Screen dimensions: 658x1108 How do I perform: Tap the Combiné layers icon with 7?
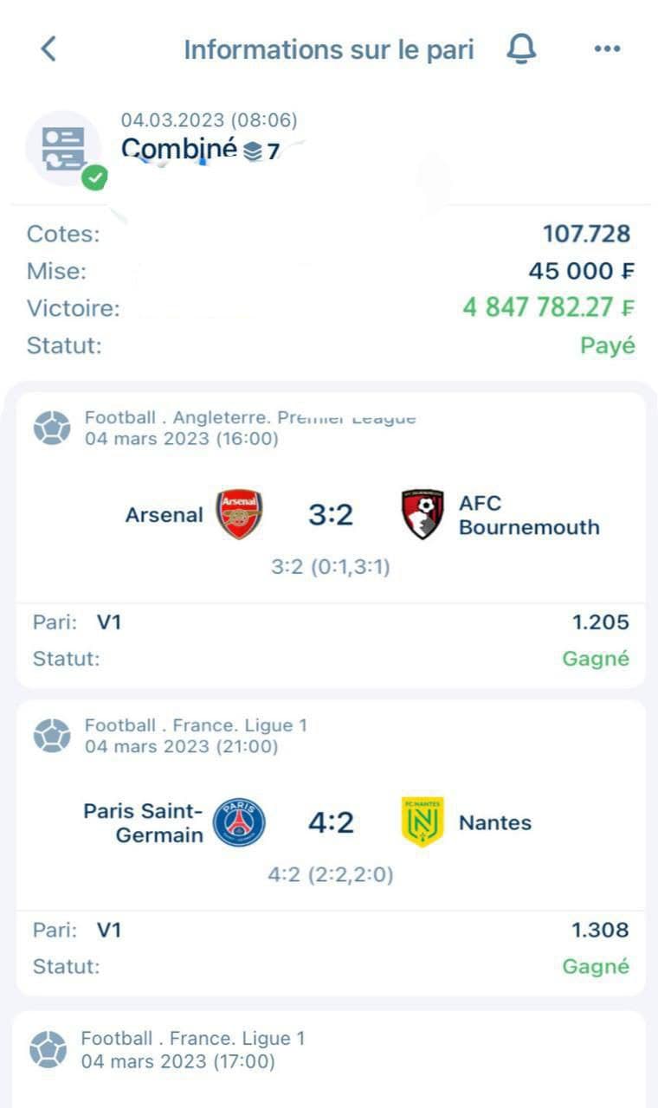pos(253,151)
